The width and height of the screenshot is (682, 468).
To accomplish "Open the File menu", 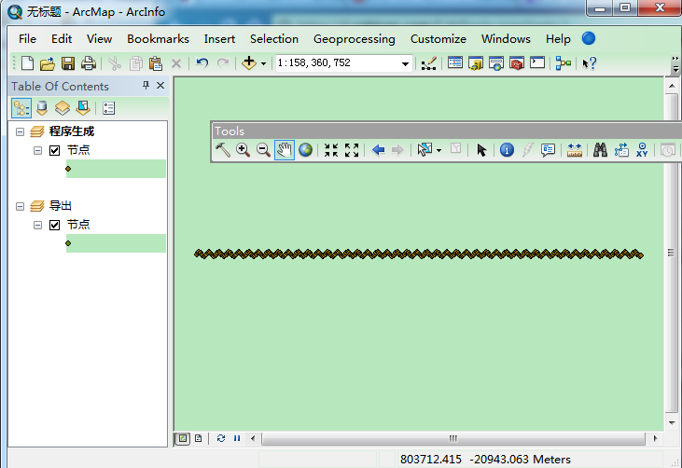I will [x=27, y=39].
